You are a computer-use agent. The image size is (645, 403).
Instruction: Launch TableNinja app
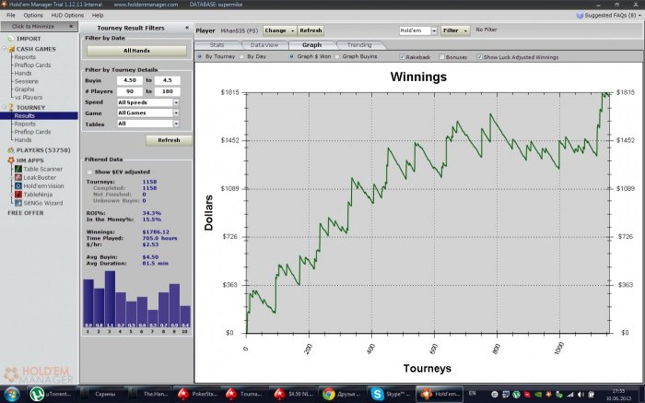point(34,195)
